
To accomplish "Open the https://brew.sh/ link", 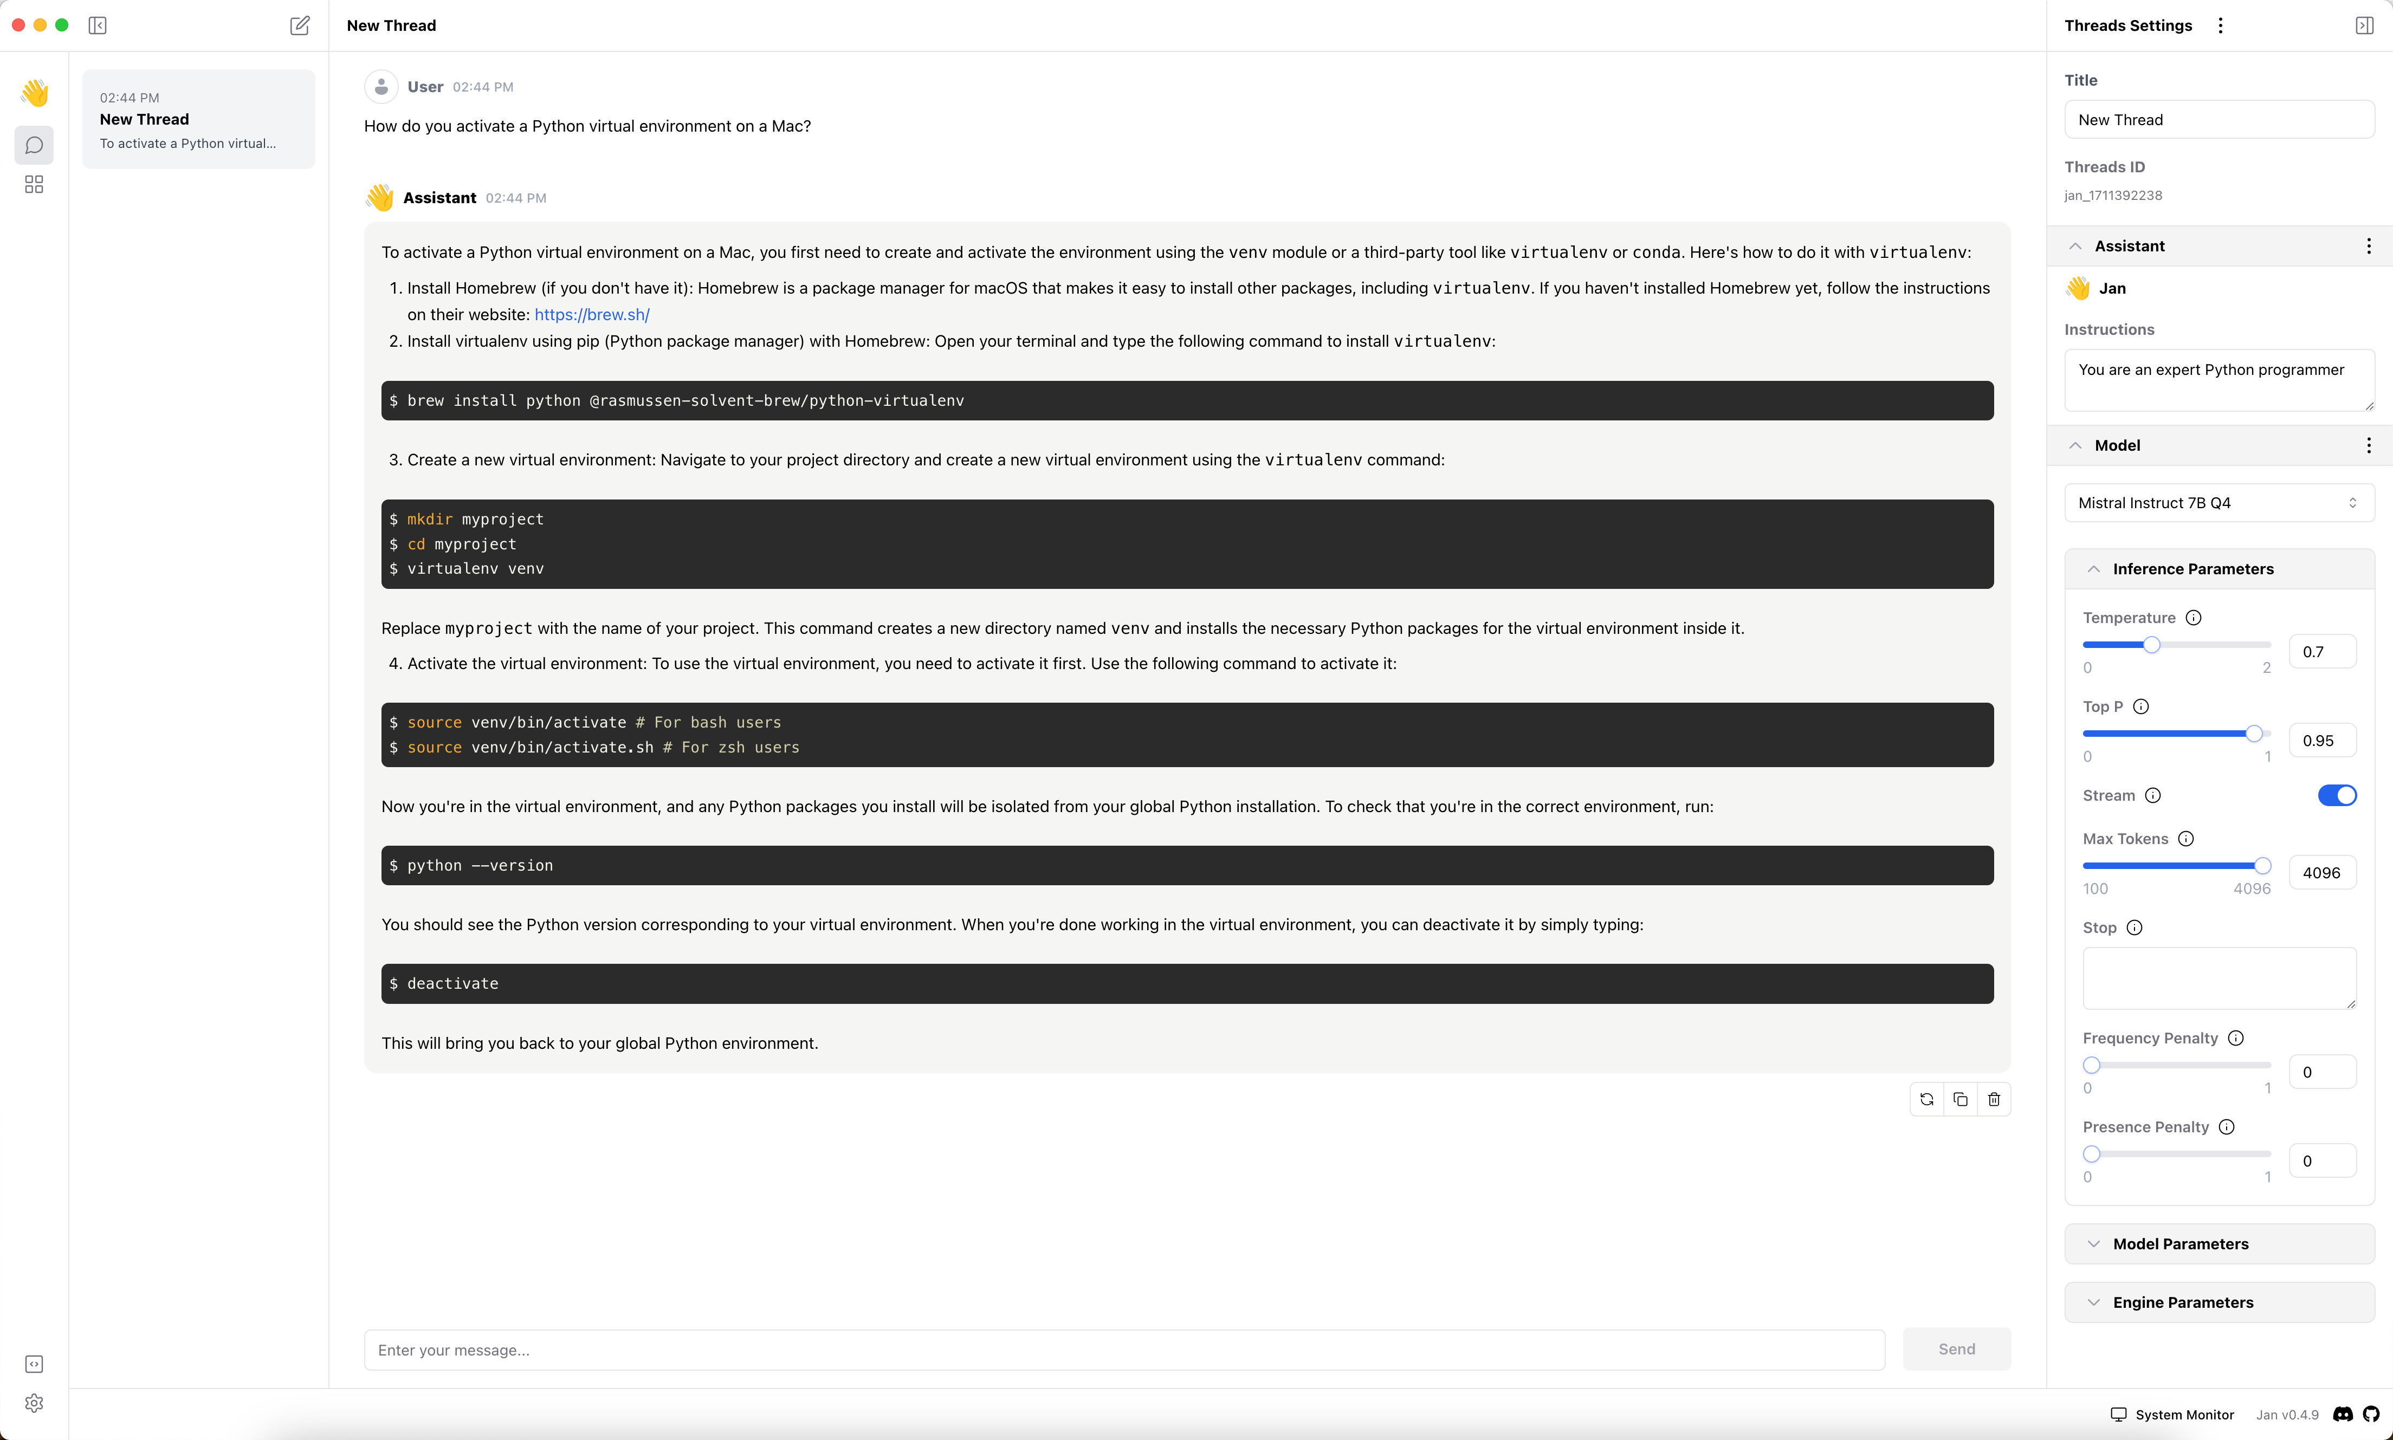I will pyautogui.click(x=592, y=314).
